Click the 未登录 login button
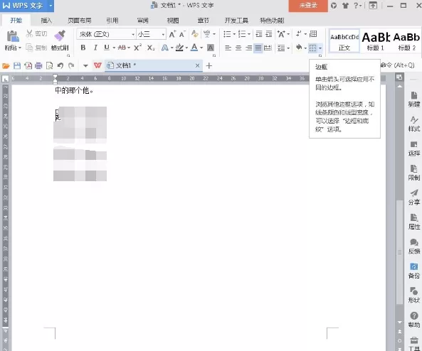 point(308,6)
